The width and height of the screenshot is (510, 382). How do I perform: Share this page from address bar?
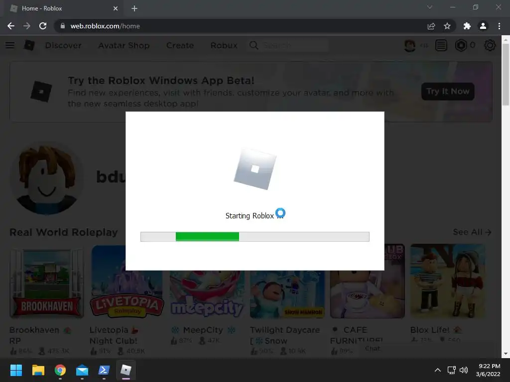pyautogui.click(x=431, y=26)
